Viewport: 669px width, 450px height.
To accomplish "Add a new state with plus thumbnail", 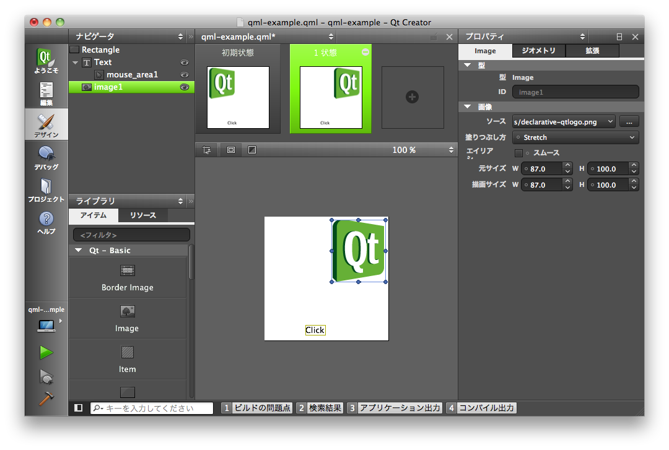I will (412, 97).
